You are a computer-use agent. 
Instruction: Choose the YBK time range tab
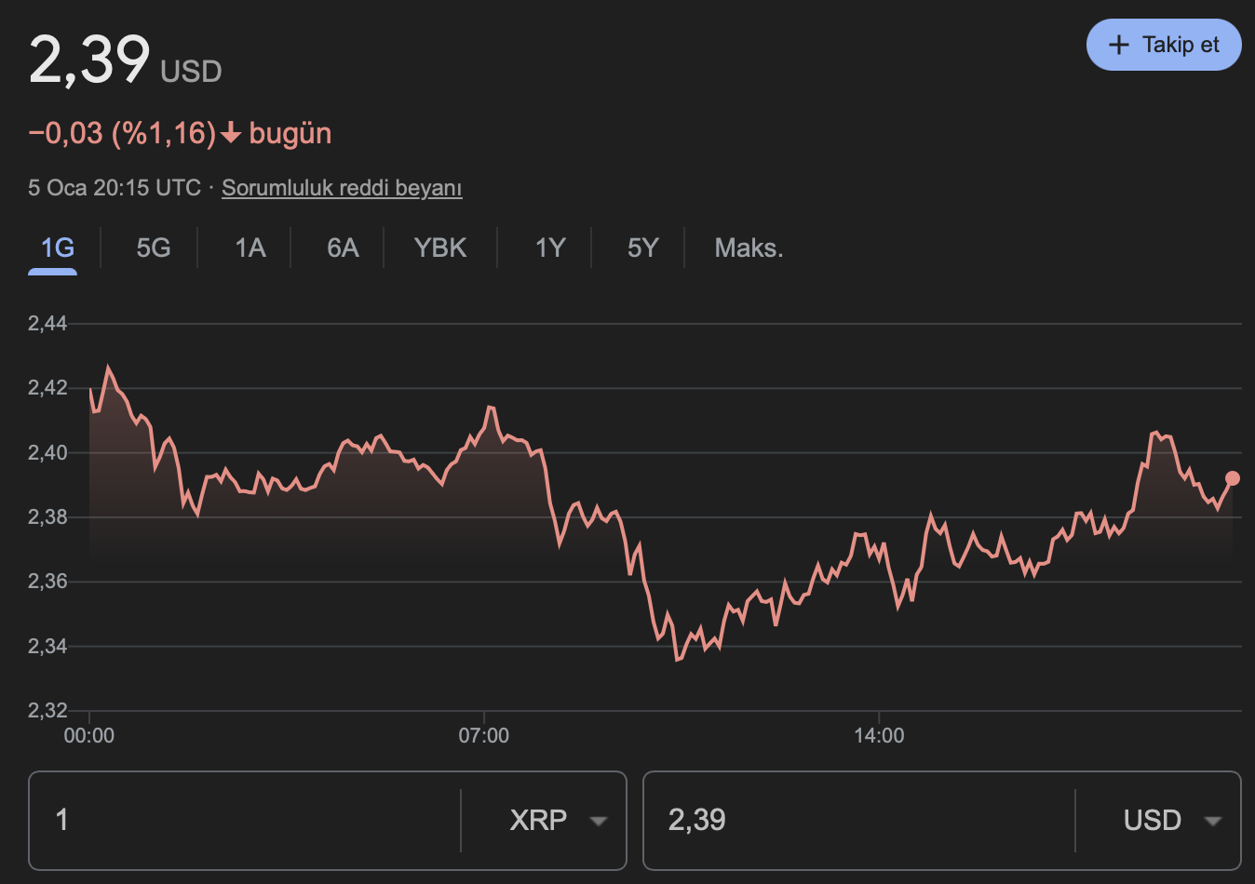pyautogui.click(x=440, y=248)
